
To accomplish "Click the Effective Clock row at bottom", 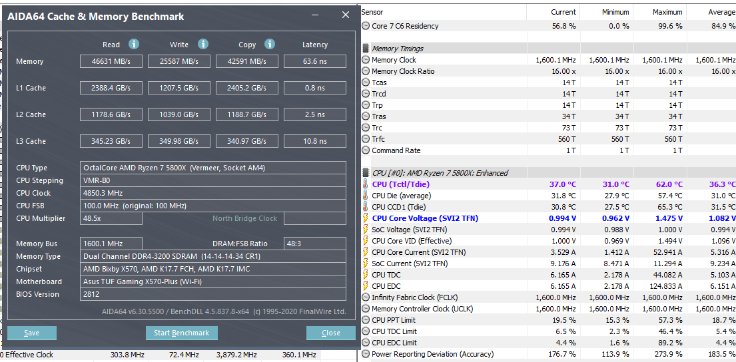I will [160, 355].
